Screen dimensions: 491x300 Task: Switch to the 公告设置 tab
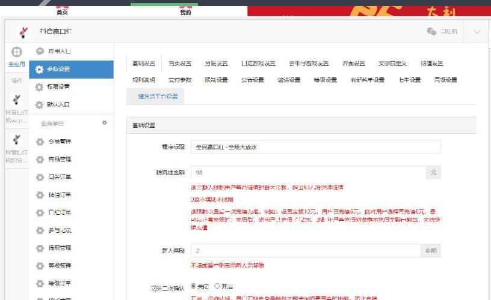pyautogui.click(x=253, y=80)
